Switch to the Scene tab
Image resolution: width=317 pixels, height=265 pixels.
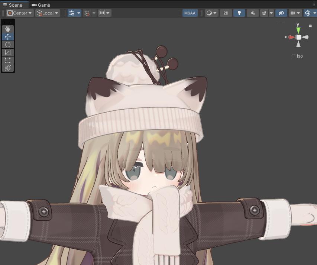[13, 5]
